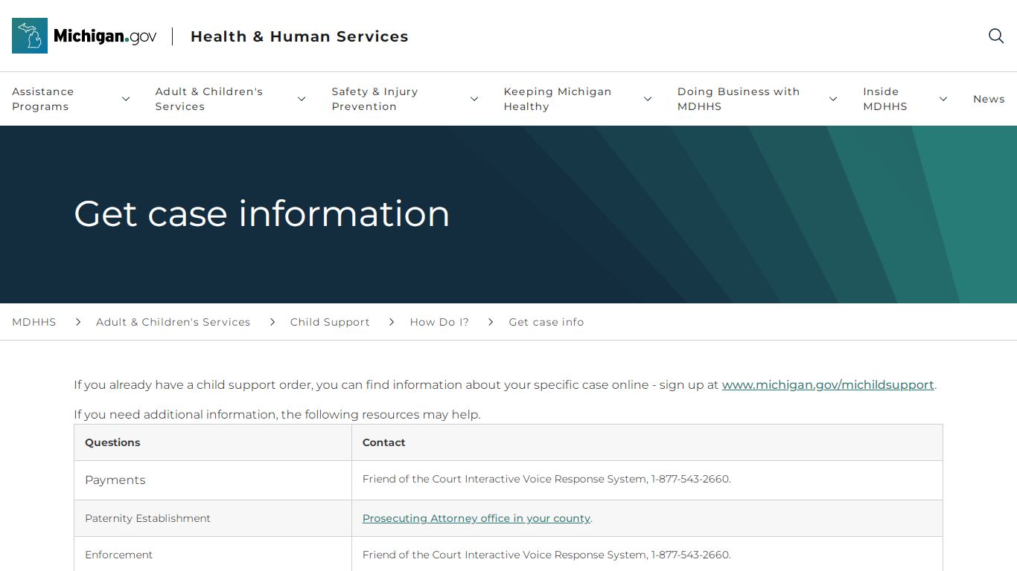Open the Health & Human Services home link
The height and width of the screenshot is (571, 1017).
299,36
